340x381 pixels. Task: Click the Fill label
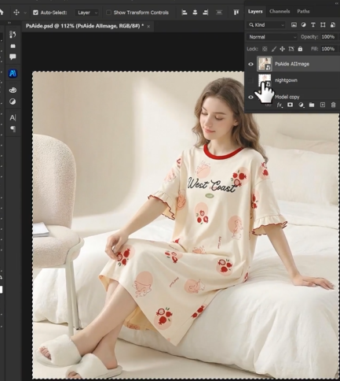click(315, 49)
